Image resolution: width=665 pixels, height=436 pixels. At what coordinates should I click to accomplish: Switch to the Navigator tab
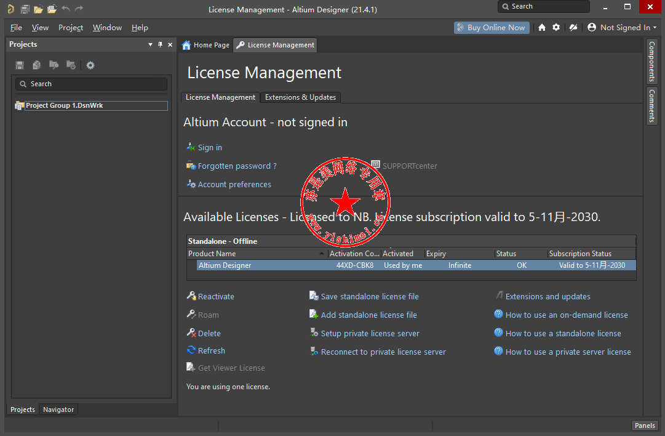click(58, 410)
